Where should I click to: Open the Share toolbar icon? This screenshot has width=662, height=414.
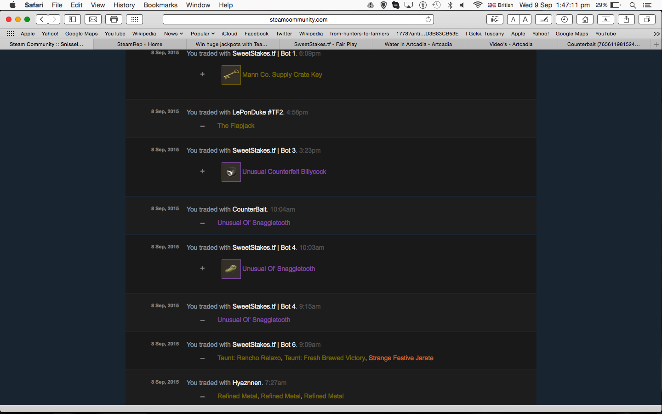tap(626, 19)
